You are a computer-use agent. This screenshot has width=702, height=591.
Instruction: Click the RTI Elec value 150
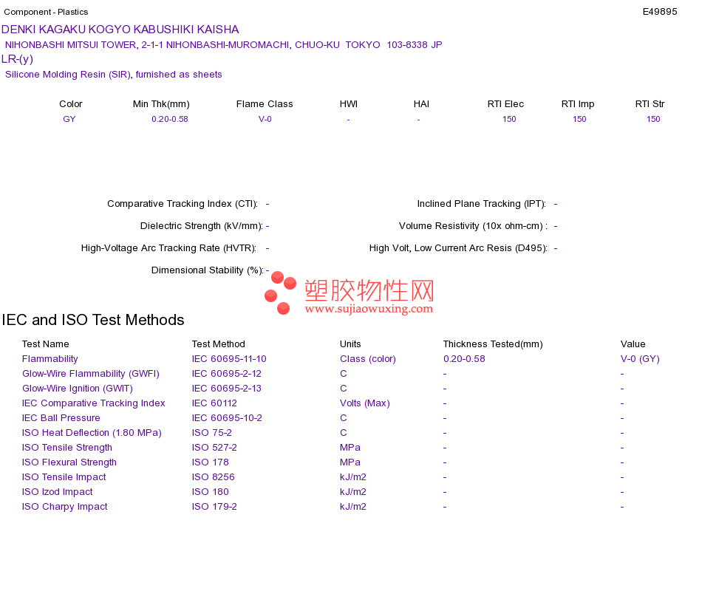[x=509, y=119]
